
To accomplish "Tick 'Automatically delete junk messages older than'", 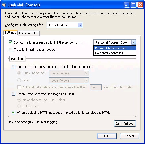I will pyautogui.click(x=19, y=87).
